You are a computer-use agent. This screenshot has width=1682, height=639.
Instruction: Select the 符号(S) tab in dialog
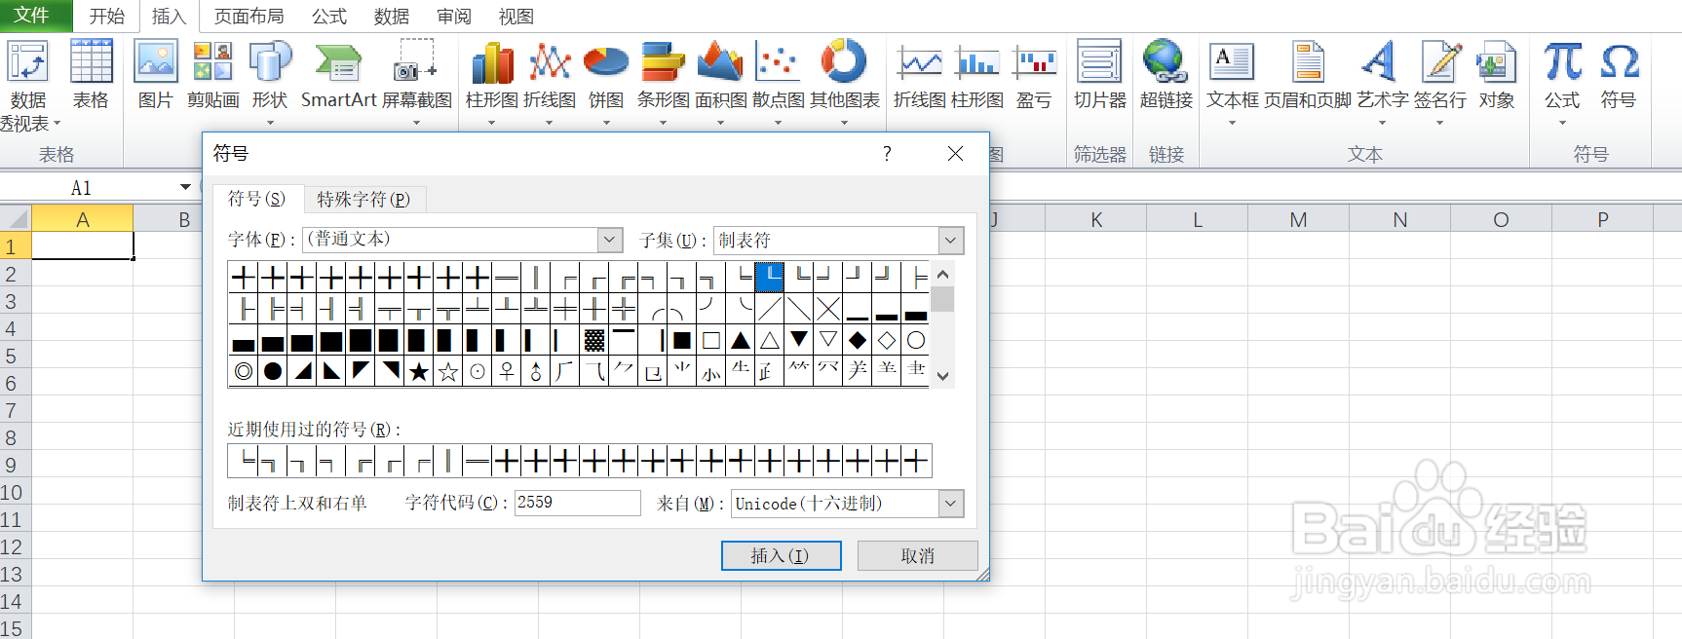tap(257, 199)
